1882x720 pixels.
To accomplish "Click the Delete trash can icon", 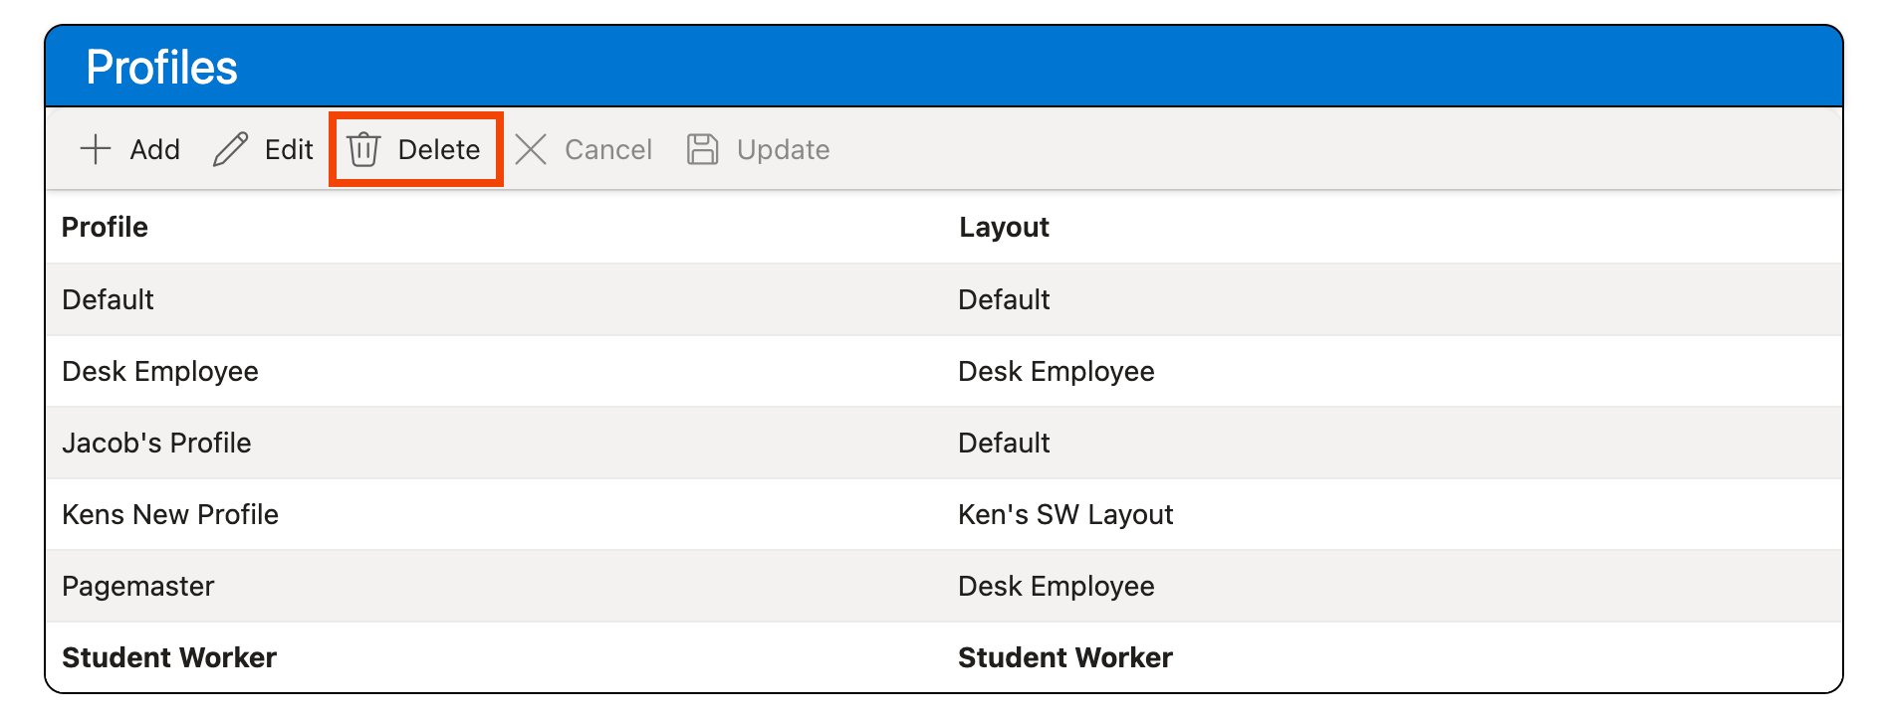I will point(363,149).
